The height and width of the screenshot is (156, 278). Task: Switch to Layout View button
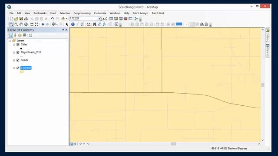tap(75, 144)
